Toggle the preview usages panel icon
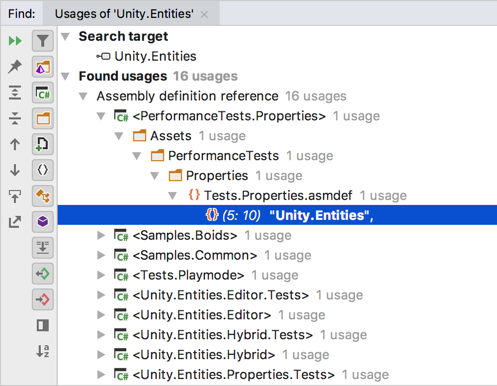Screen dimensions: 497x386 [x=42, y=325]
